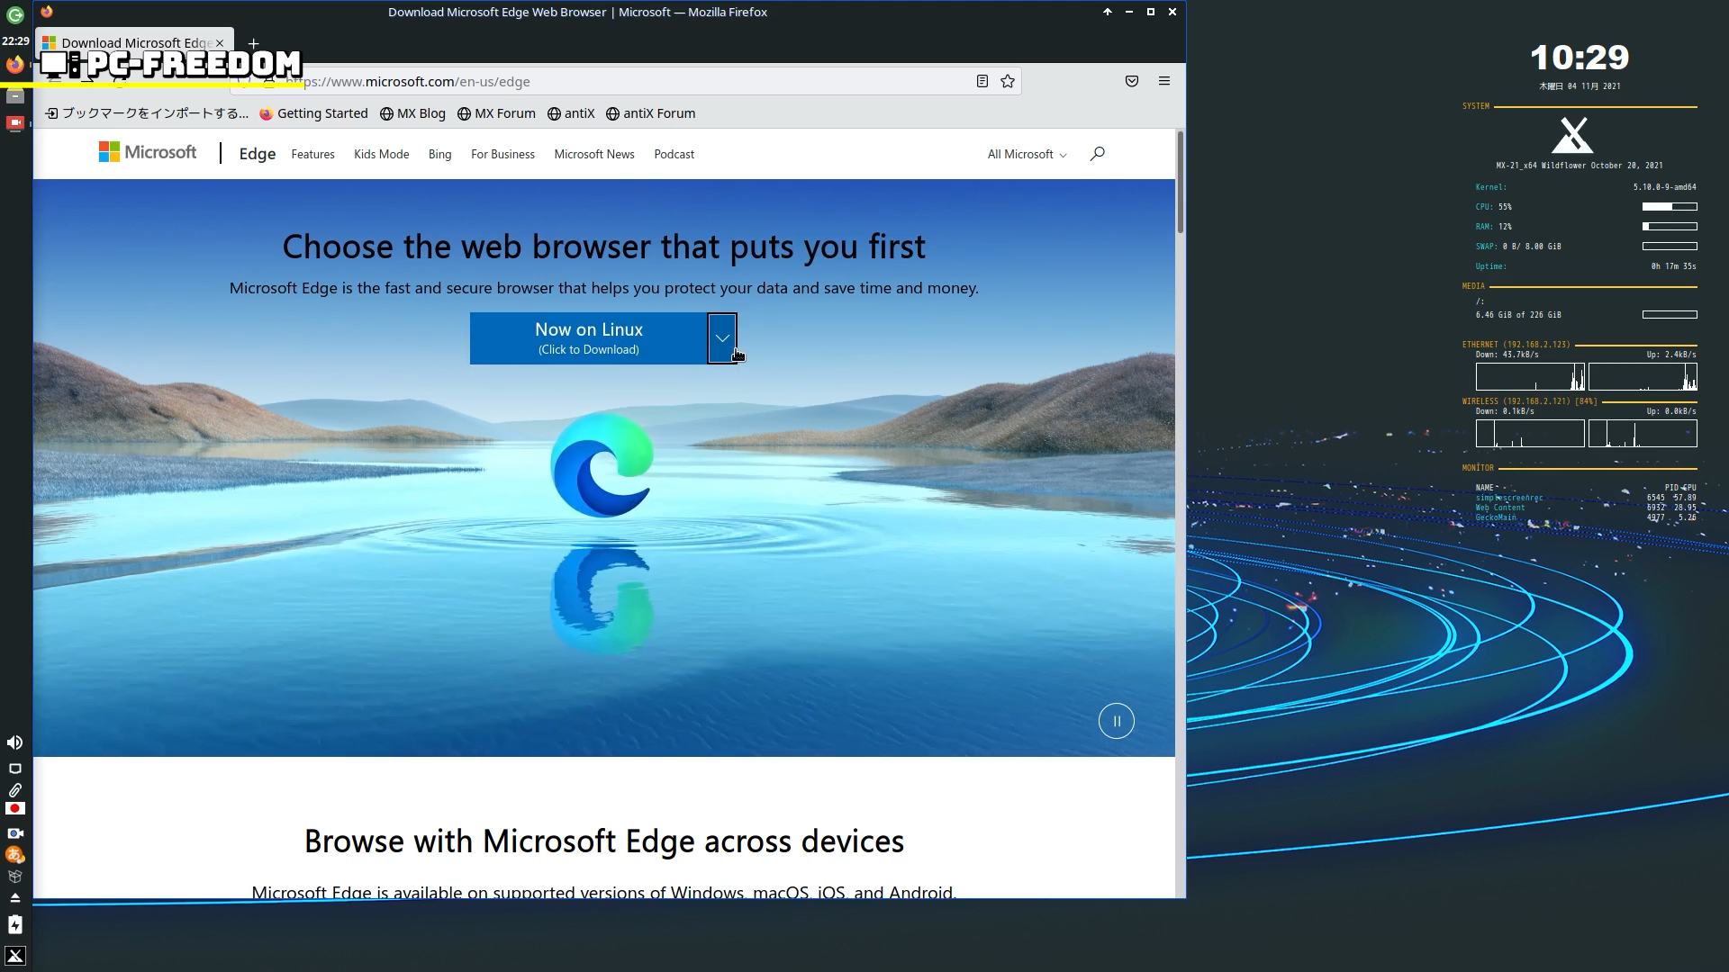
Task: Open a new tab with plus button
Action: click(254, 43)
